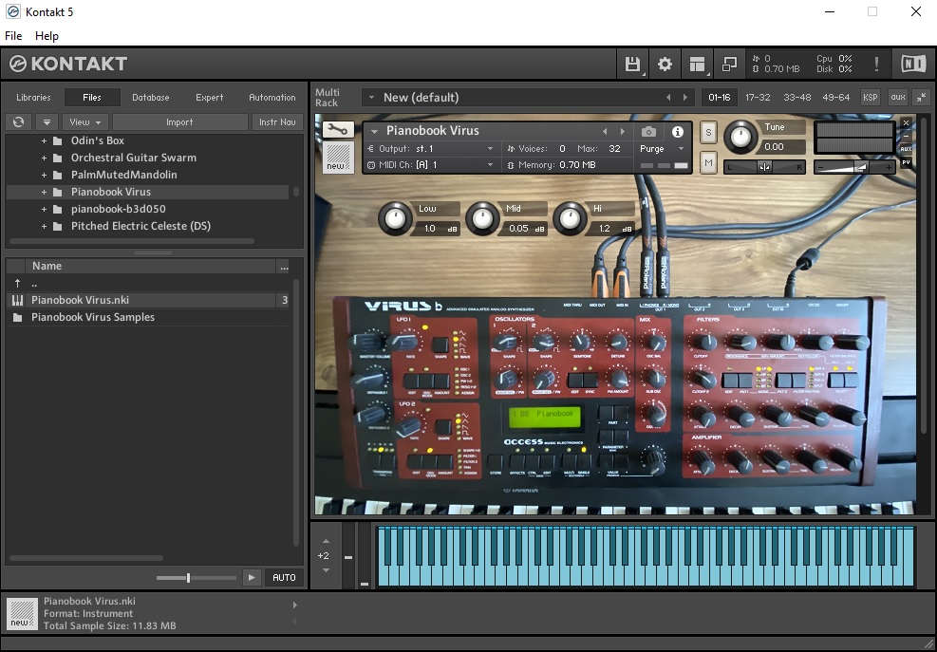Click the eject drive icon next to refresh

pyautogui.click(x=46, y=121)
